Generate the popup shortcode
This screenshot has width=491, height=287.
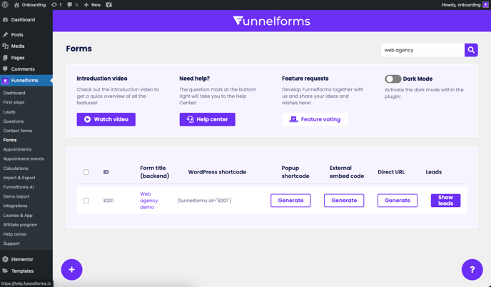point(290,201)
